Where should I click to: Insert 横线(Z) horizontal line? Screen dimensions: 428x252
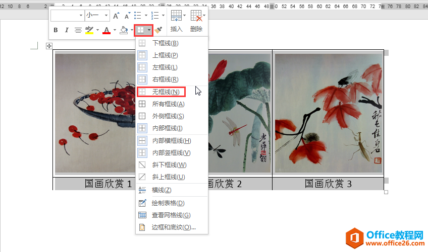tap(172, 190)
